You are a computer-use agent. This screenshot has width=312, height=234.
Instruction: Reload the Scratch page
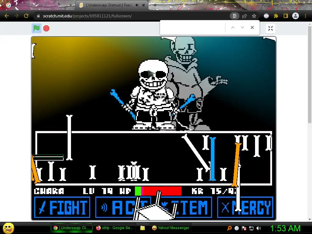(x=26, y=16)
